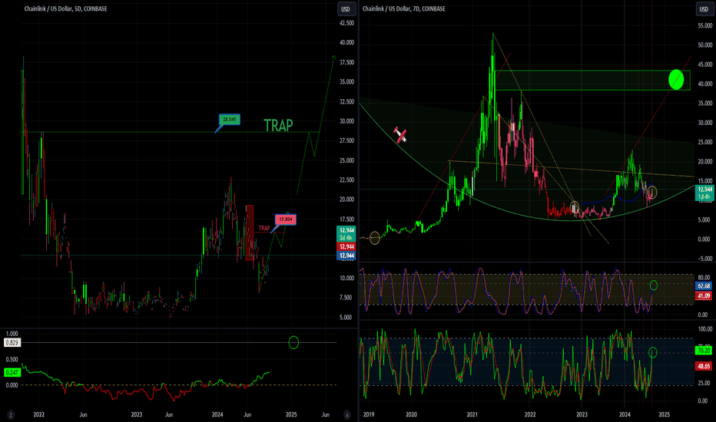Select the red rectangle drawing on the left chart
This screenshot has width=716, height=422.
[x=250, y=232]
